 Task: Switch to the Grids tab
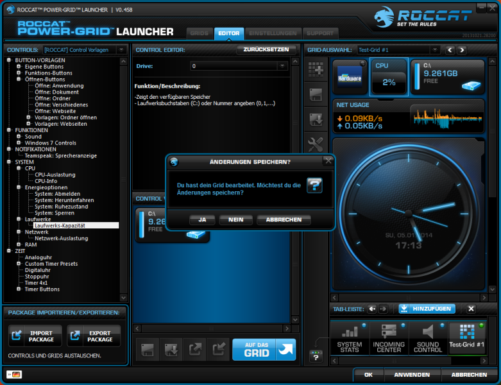click(199, 33)
